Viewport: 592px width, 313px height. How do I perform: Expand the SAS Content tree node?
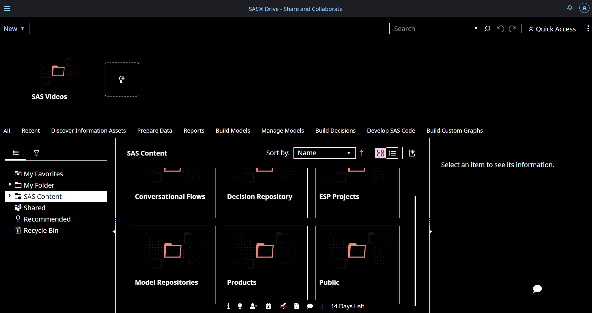pos(10,195)
